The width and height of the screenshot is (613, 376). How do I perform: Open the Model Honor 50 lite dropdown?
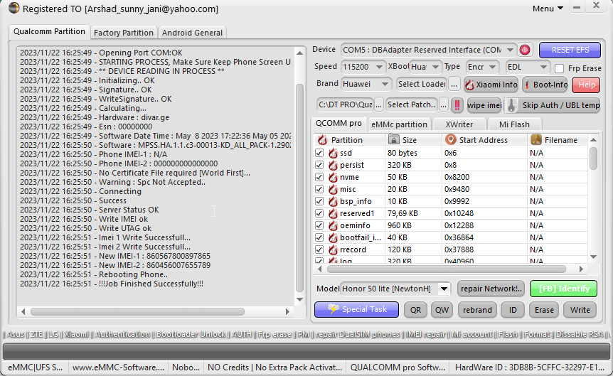[x=444, y=289]
